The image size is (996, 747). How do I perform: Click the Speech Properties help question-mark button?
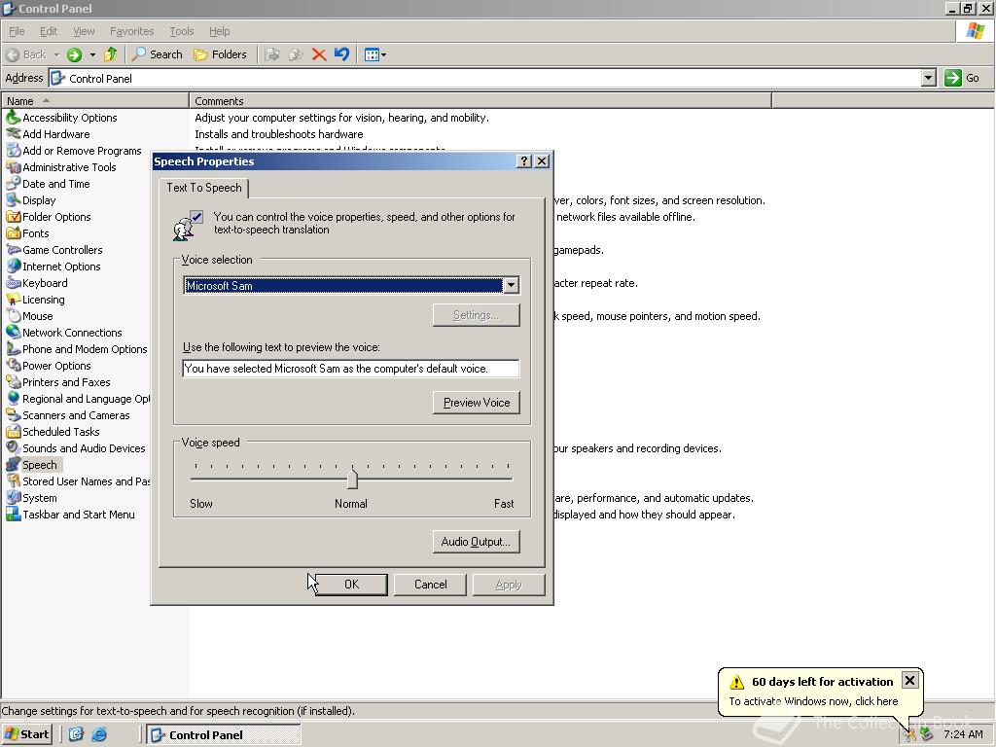[x=524, y=161]
